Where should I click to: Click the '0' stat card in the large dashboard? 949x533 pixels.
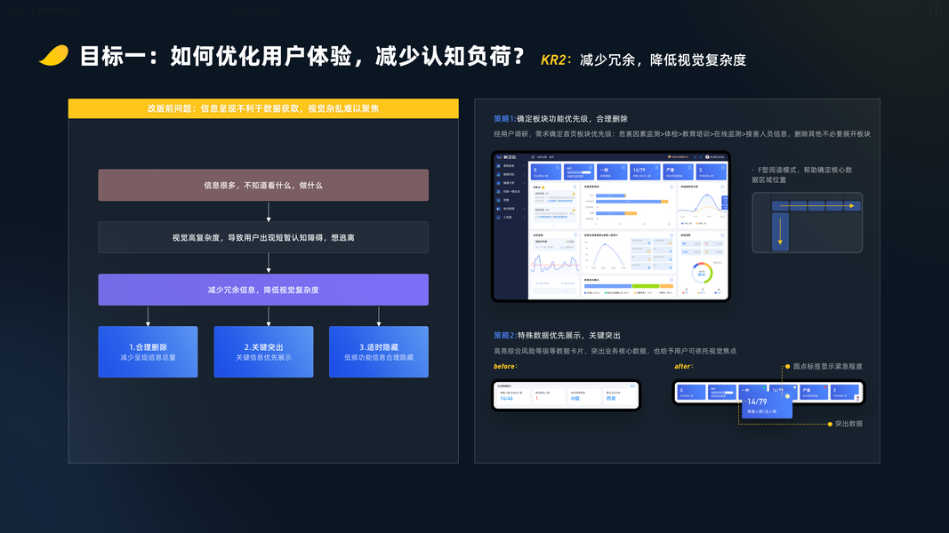(x=546, y=171)
